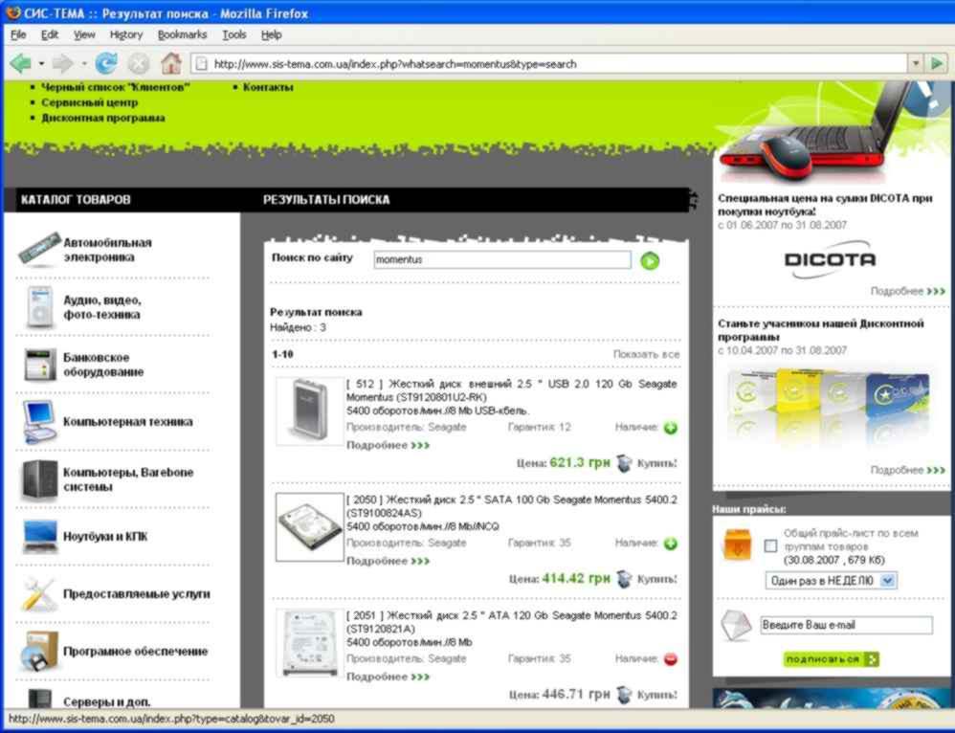955x733 pixels.
Task: Click the Seagate Momentus SATA 100 Gb thumbnail
Action: [309, 526]
